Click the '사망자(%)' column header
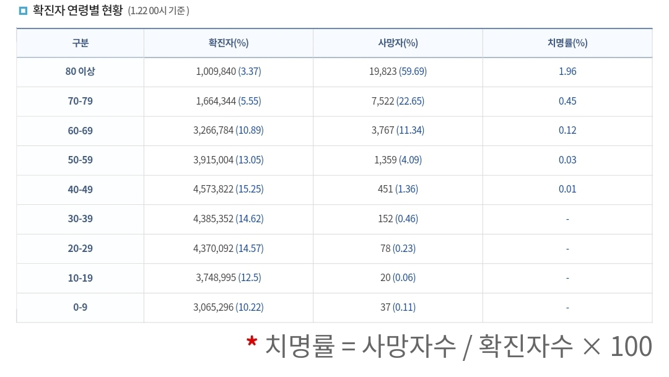 tap(398, 43)
